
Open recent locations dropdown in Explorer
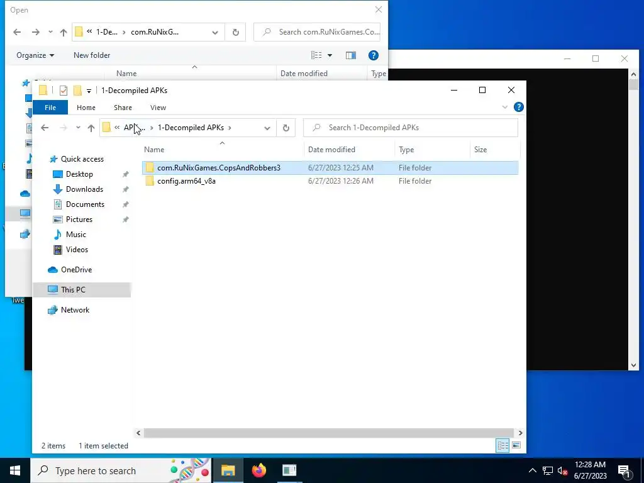78,128
